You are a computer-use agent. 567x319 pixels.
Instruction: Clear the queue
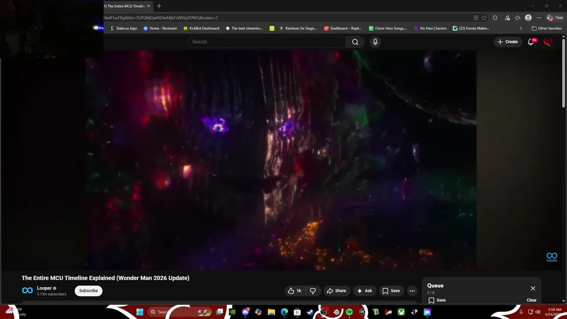click(x=532, y=300)
